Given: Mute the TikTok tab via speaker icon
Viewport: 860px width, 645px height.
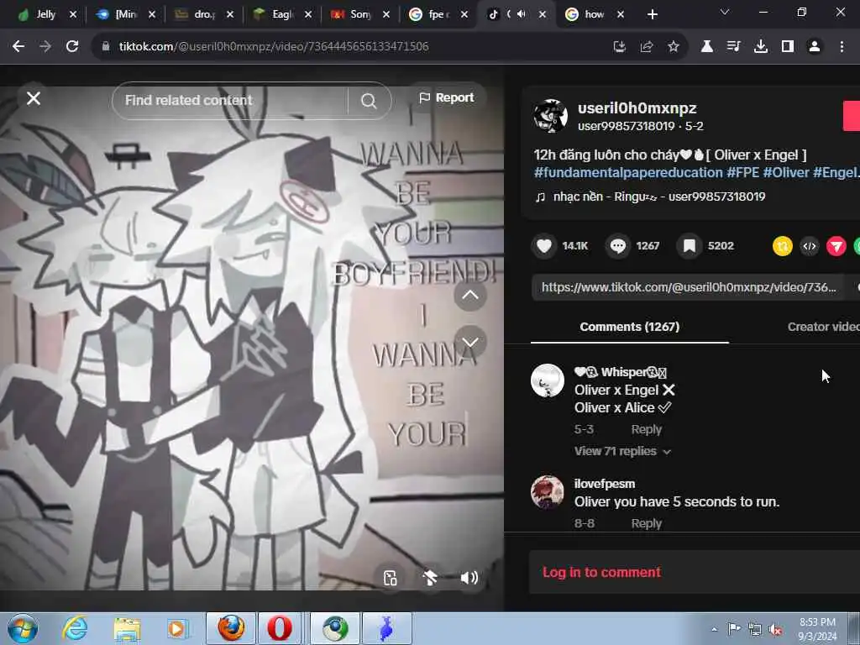Looking at the screenshot, I should tap(521, 14).
